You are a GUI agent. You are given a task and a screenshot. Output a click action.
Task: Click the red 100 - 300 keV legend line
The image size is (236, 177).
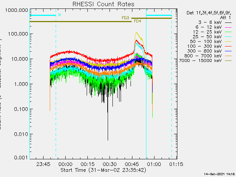point(228,46)
